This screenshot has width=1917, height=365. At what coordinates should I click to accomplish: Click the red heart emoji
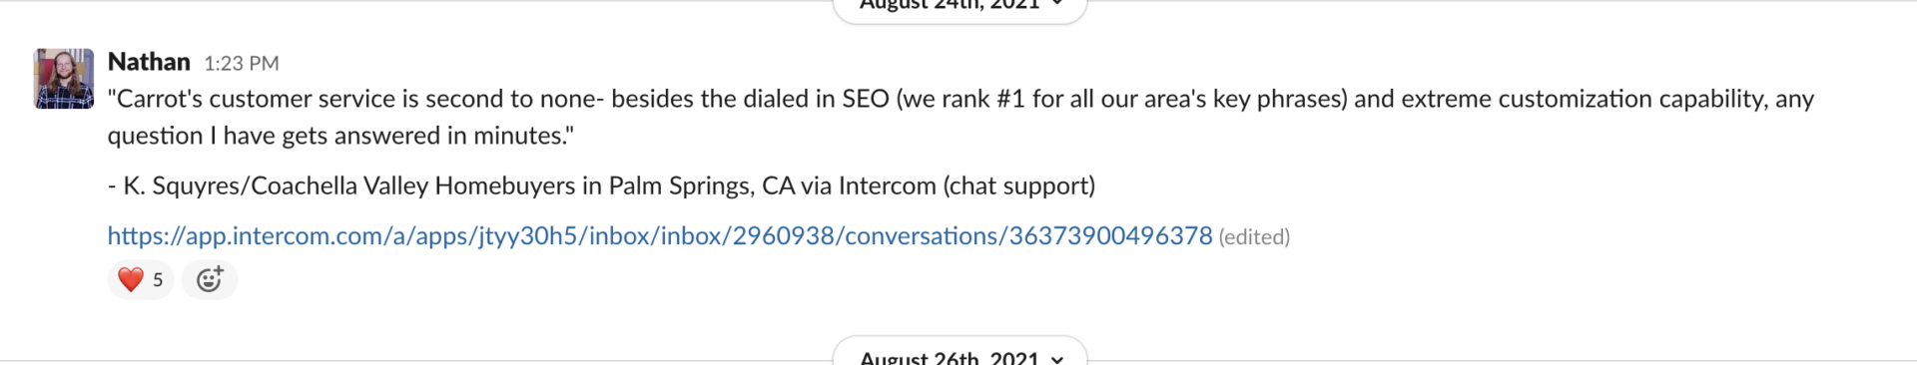(x=131, y=279)
